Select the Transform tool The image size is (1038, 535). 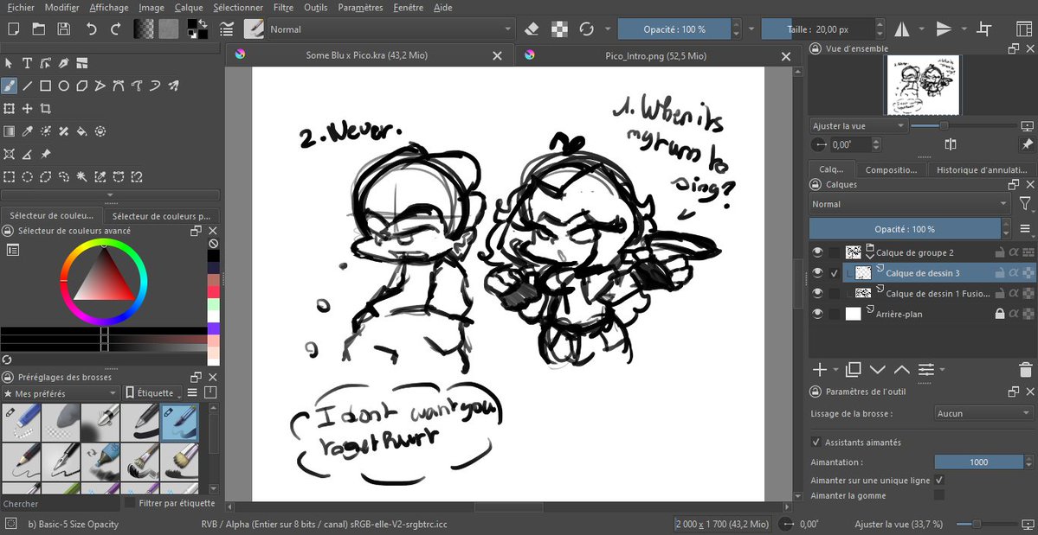10,108
